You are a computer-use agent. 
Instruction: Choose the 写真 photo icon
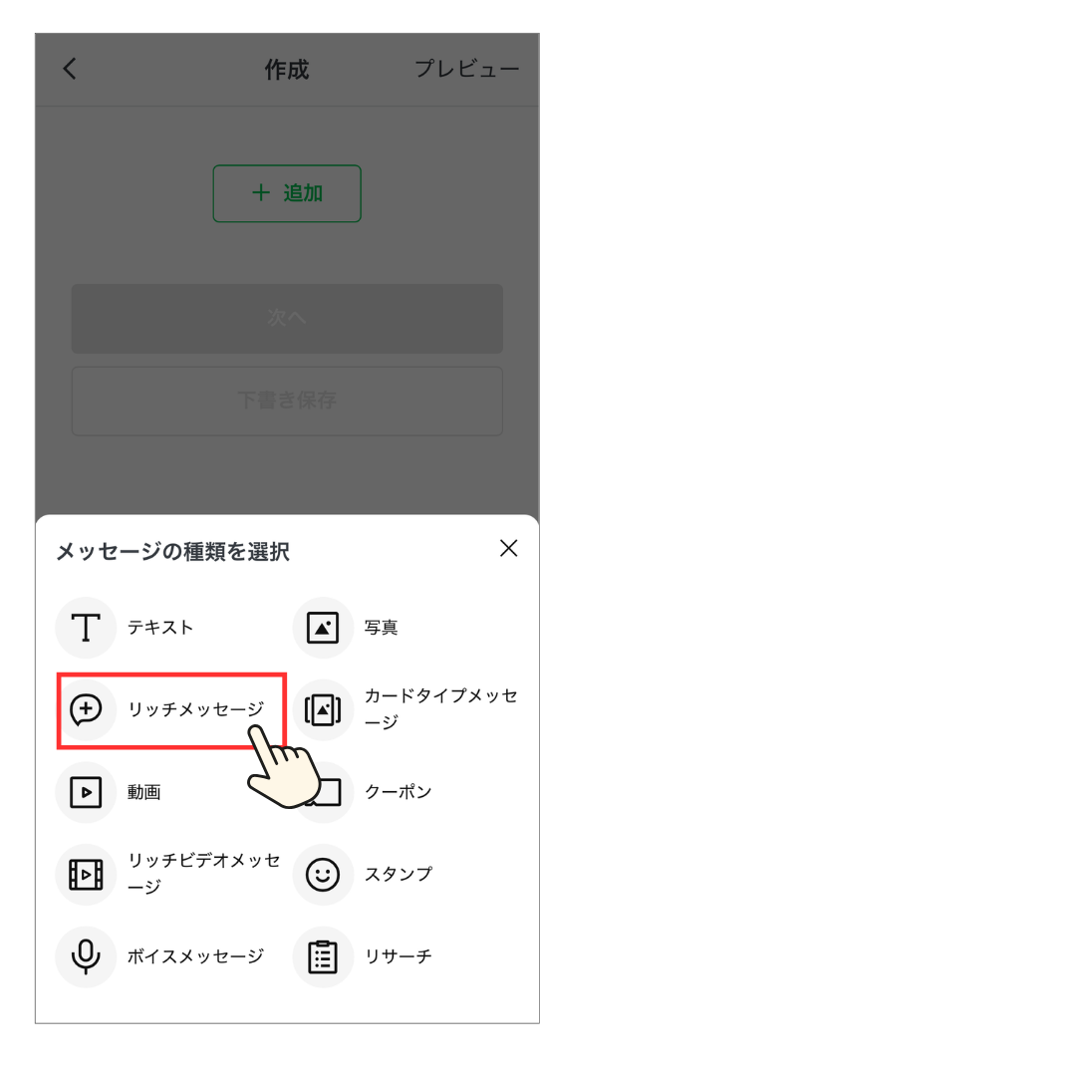323,628
